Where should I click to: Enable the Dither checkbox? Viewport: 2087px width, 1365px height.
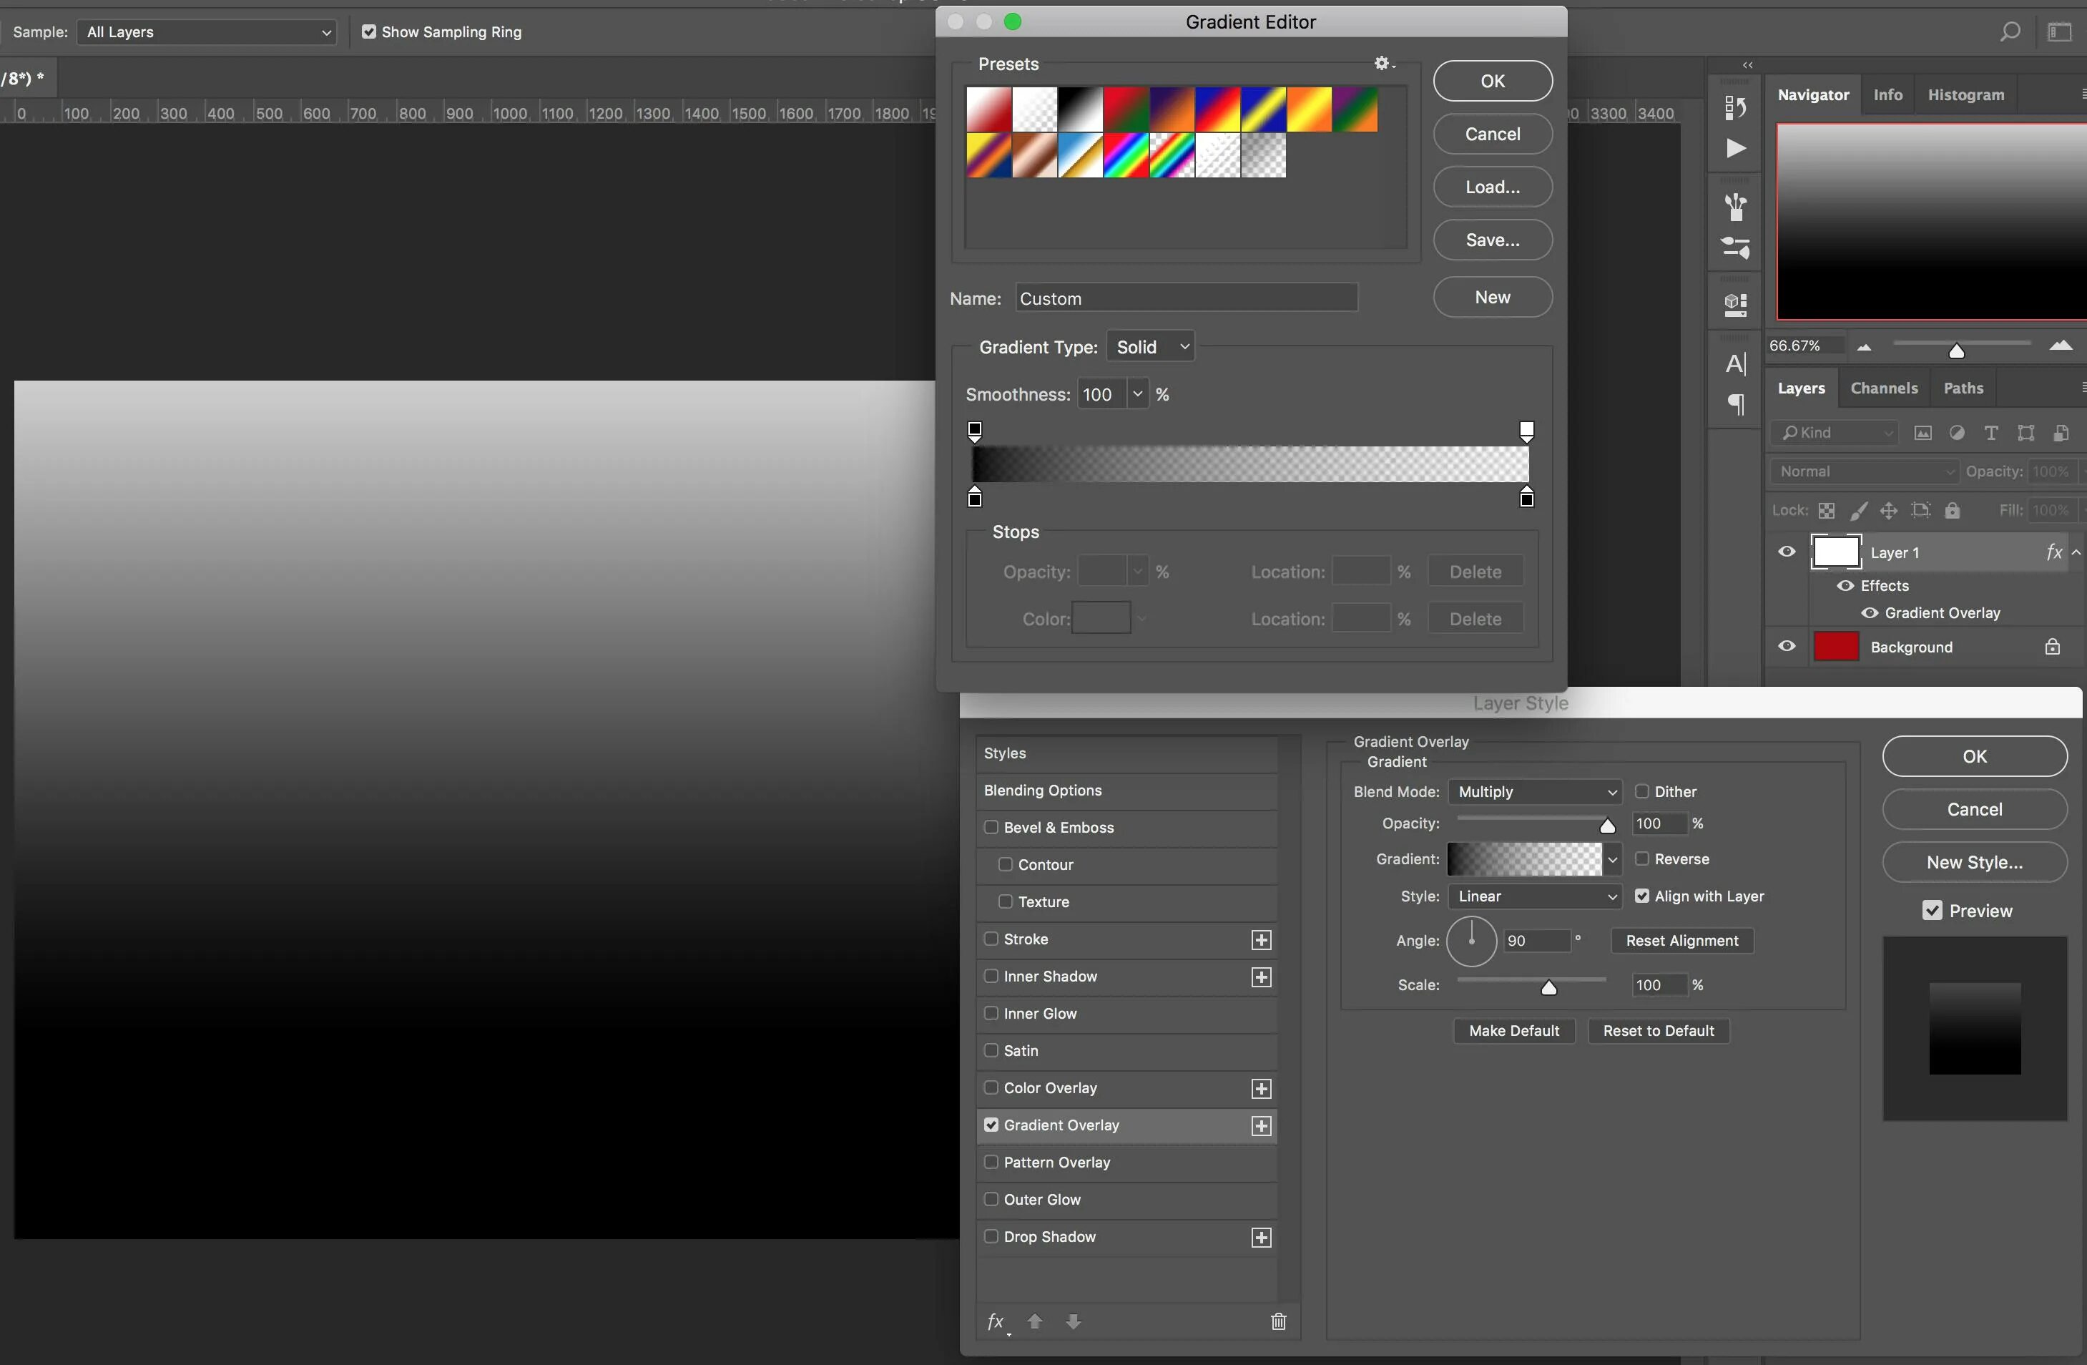(x=1644, y=791)
